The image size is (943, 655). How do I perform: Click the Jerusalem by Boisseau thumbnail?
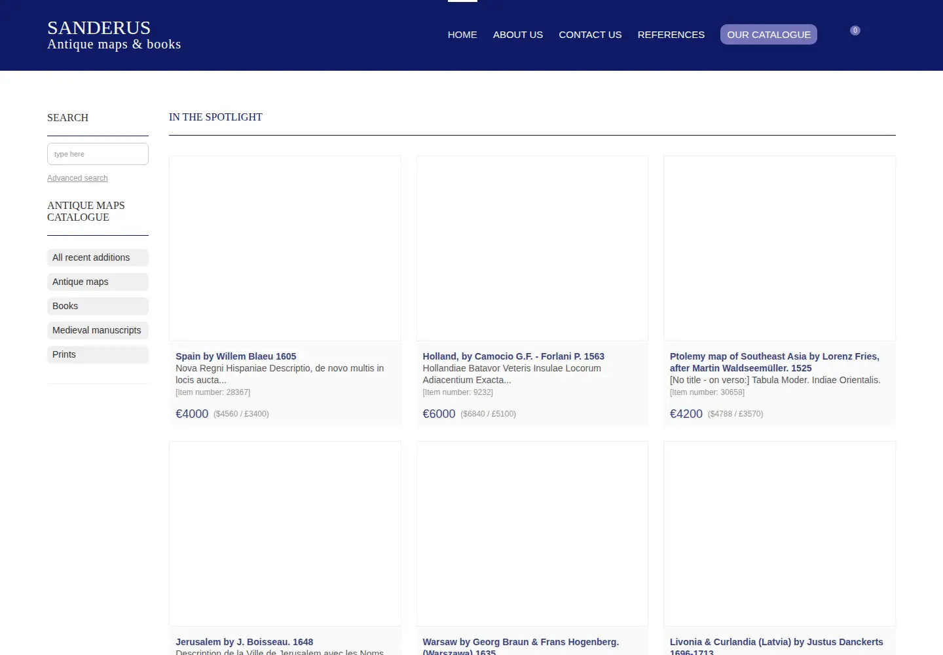point(285,534)
